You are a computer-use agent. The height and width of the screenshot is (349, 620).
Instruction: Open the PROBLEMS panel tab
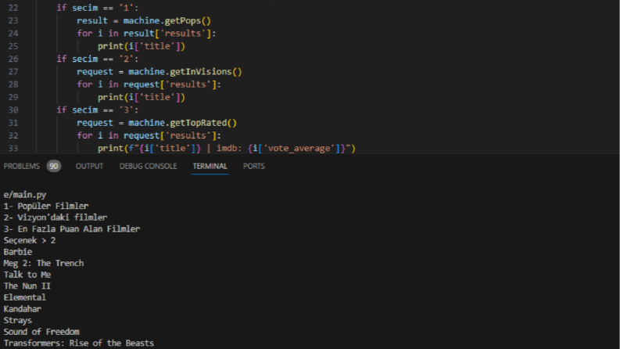[21, 166]
